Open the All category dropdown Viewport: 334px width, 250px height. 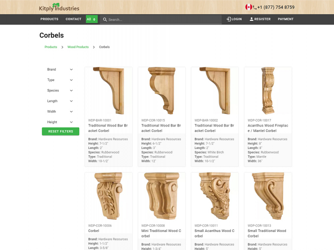pyautogui.click(x=92, y=19)
